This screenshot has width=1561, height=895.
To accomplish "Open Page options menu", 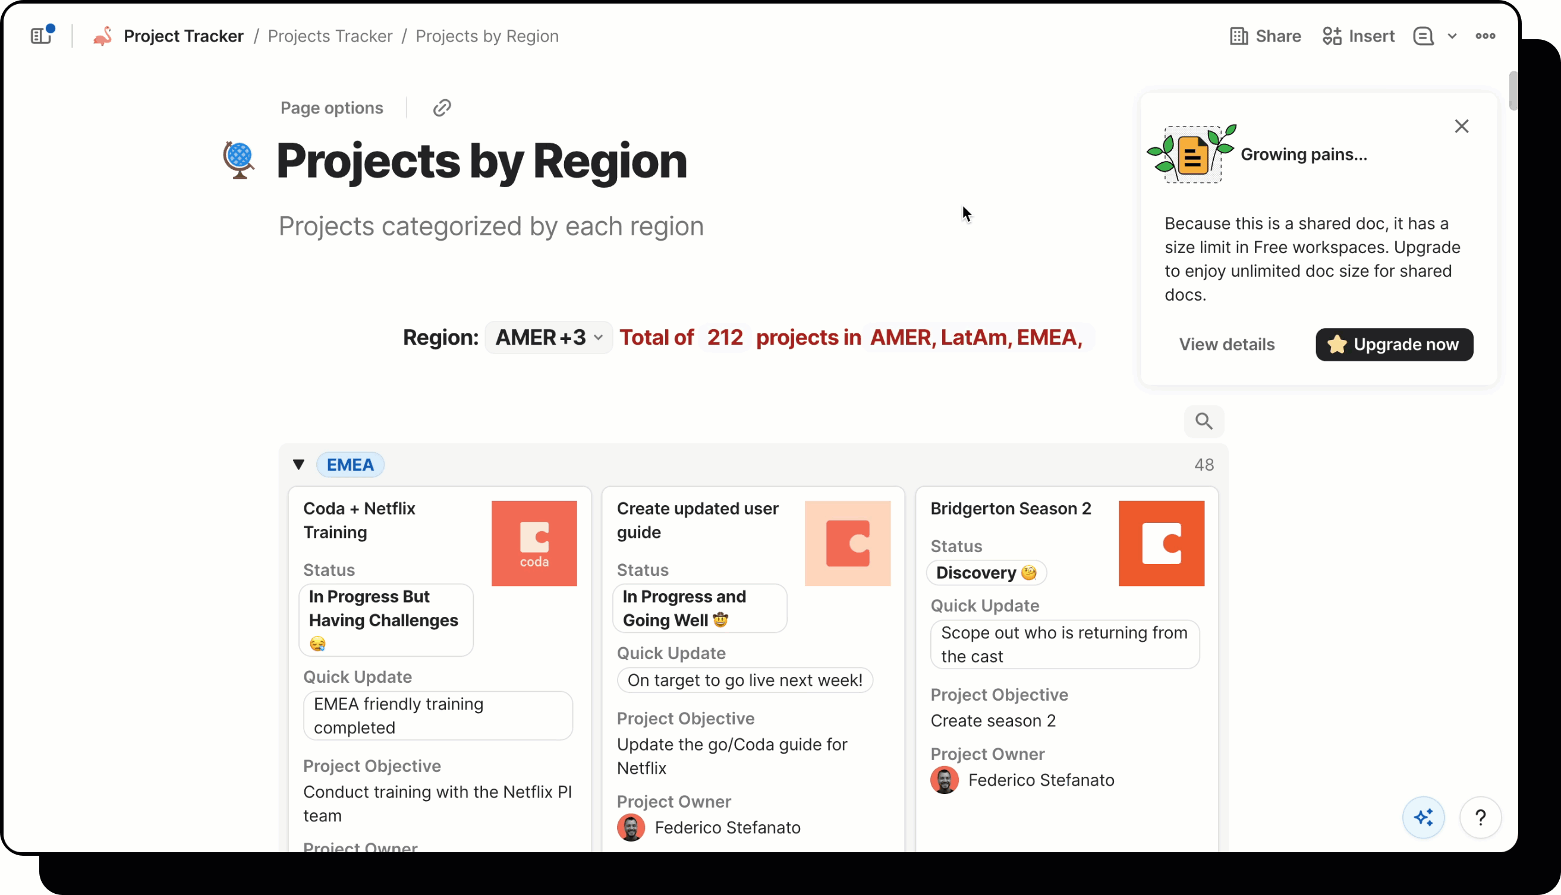I will (x=331, y=108).
